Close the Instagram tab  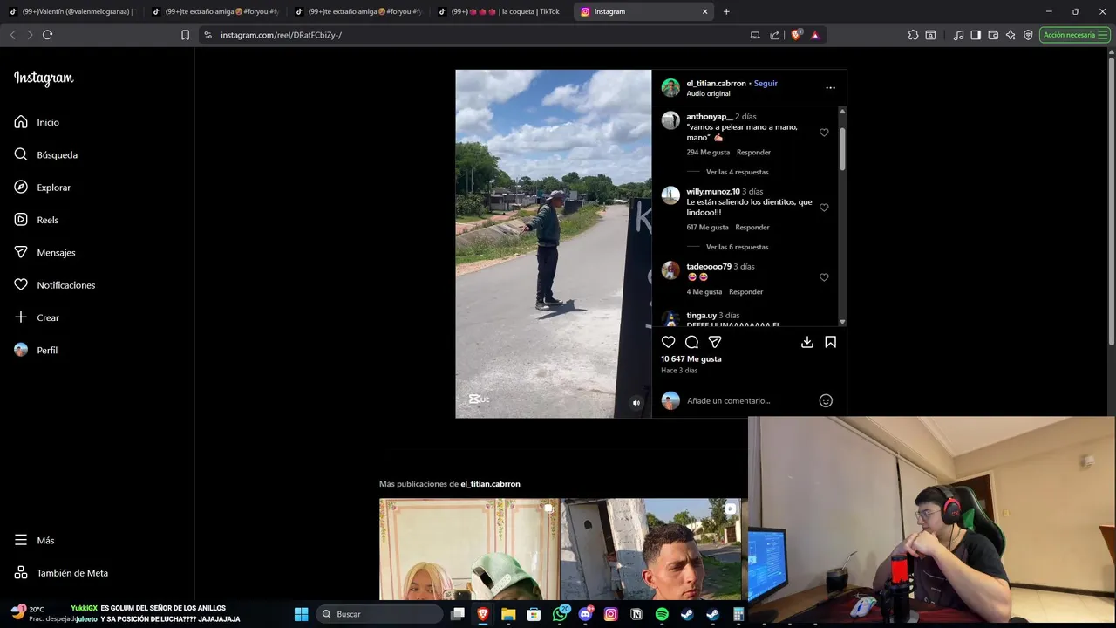tap(704, 11)
